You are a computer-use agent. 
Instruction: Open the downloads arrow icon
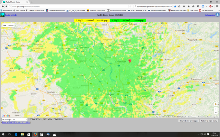(x=184, y=6)
